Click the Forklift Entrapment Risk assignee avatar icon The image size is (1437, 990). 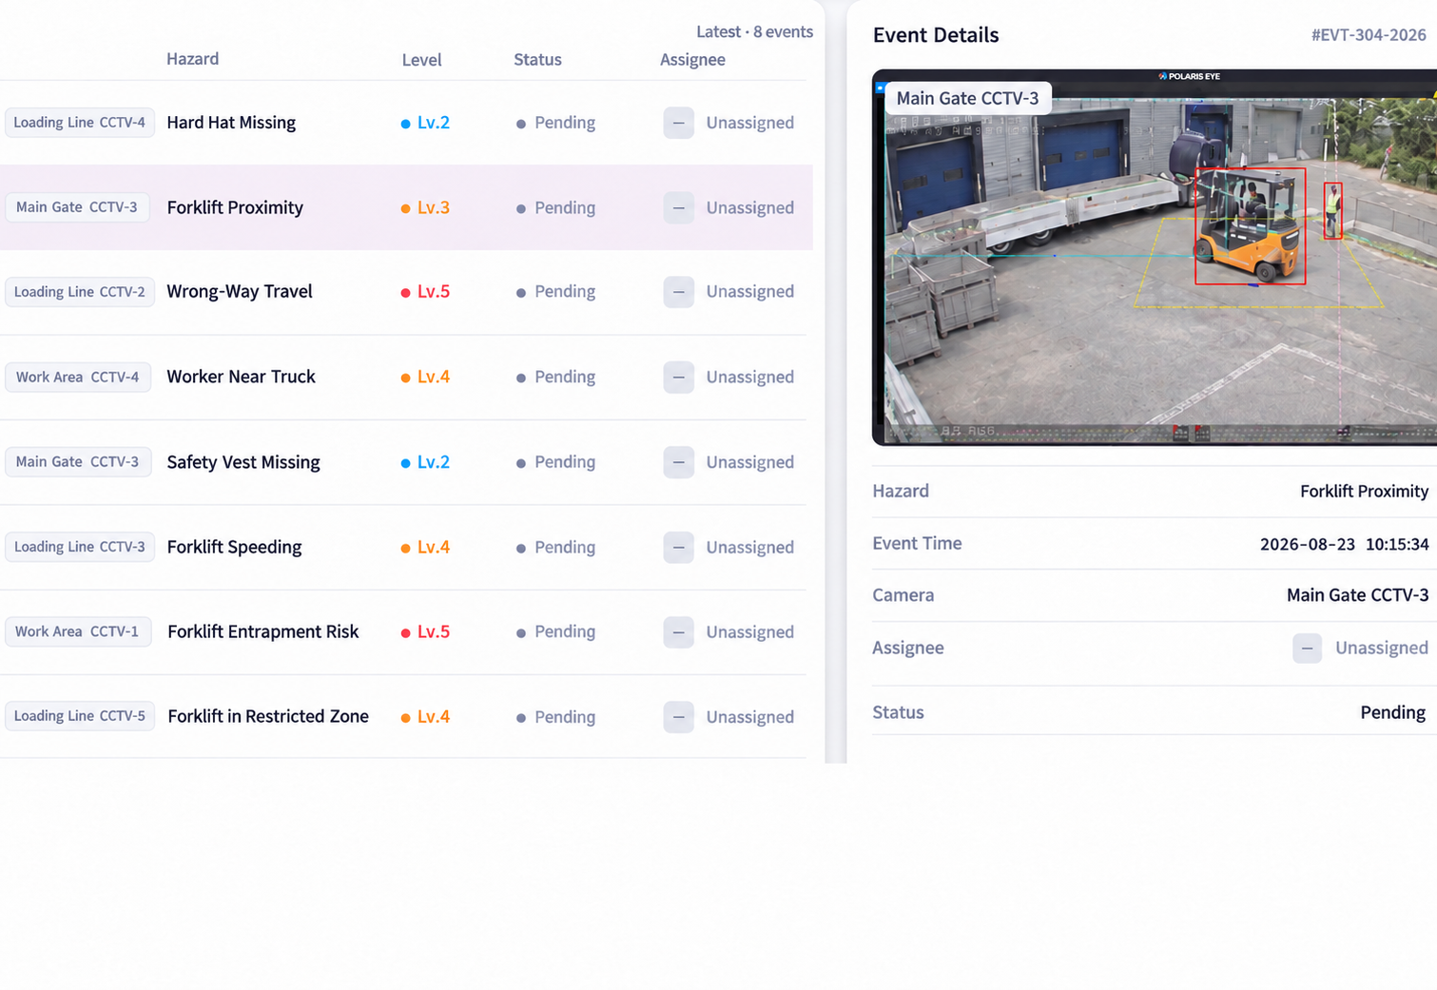point(678,631)
